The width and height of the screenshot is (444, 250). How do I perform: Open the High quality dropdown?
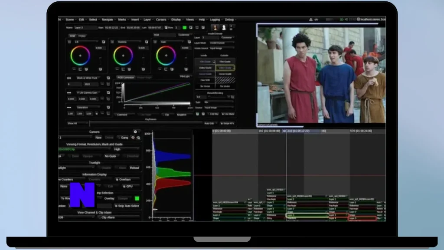tap(126, 149)
